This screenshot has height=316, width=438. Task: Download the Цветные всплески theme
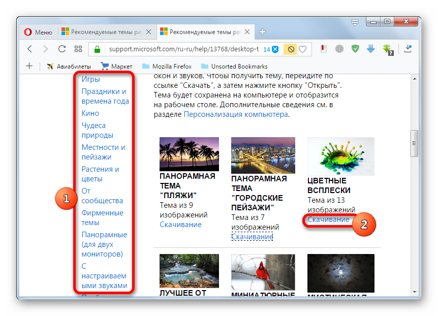pyautogui.click(x=328, y=219)
